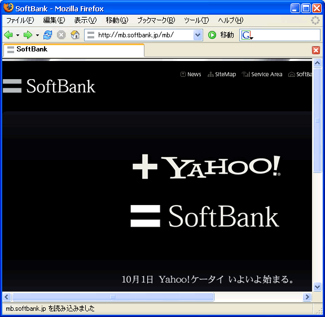Open the ツール(T) menu
Viewport: 325px width, 317px height.
[196, 20]
